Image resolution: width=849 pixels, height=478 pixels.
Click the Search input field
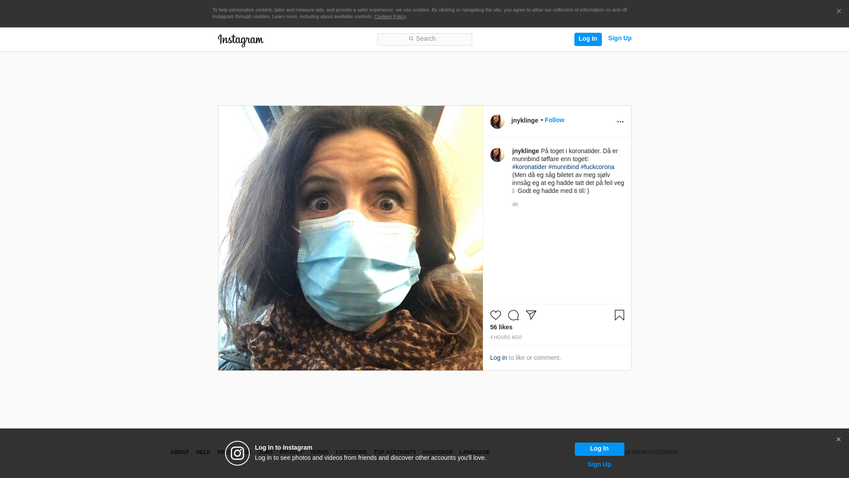tap(424, 39)
